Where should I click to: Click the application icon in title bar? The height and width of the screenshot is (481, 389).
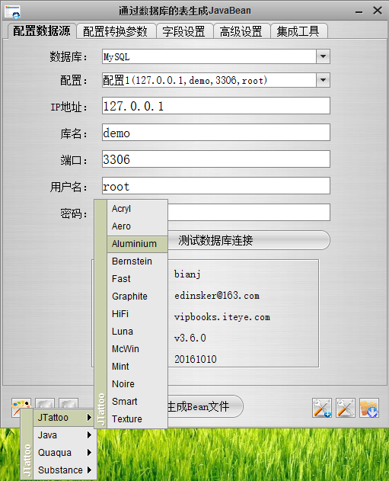pos(12,11)
